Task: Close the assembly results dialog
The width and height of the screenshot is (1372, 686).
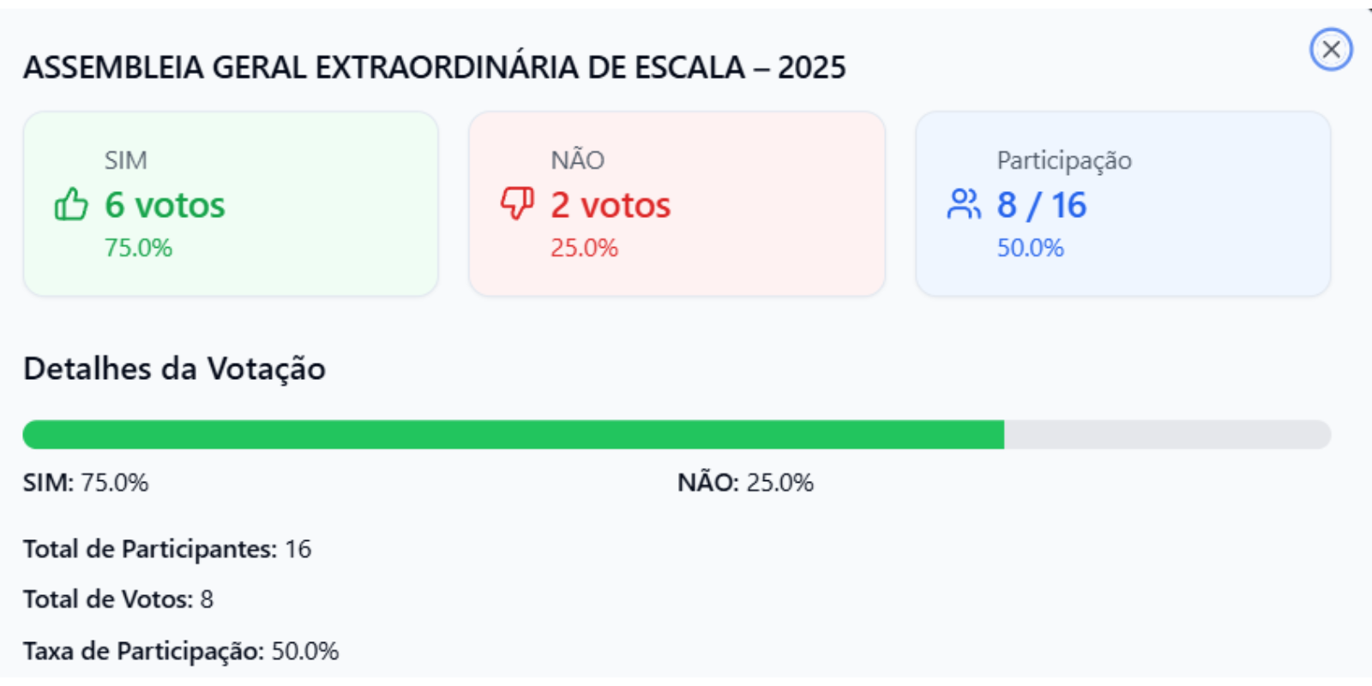Action: tap(1331, 50)
